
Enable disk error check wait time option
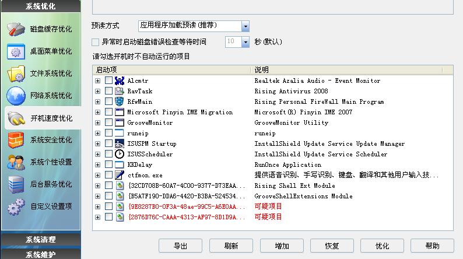click(x=96, y=42)
